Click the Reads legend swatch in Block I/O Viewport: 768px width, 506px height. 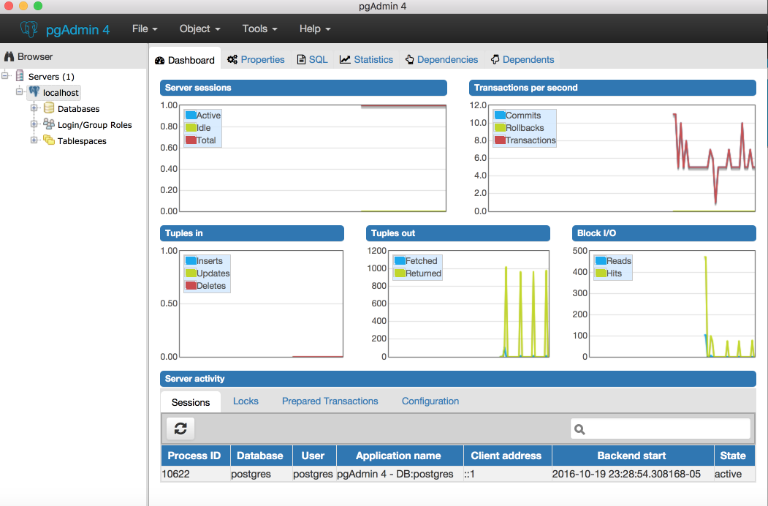coord(601,261)
